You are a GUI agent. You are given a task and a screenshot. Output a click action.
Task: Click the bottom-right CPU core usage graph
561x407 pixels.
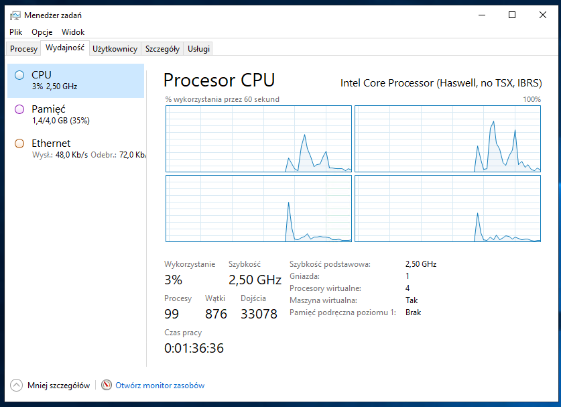tap(448, 209)
